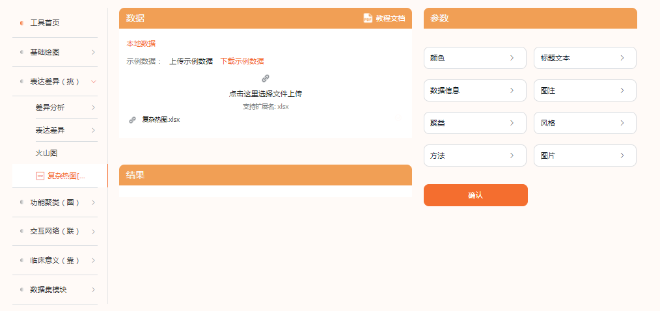Open the 聚类 parameter panel
The height and width of the screenshot is (311, 660).
point(474,123)
